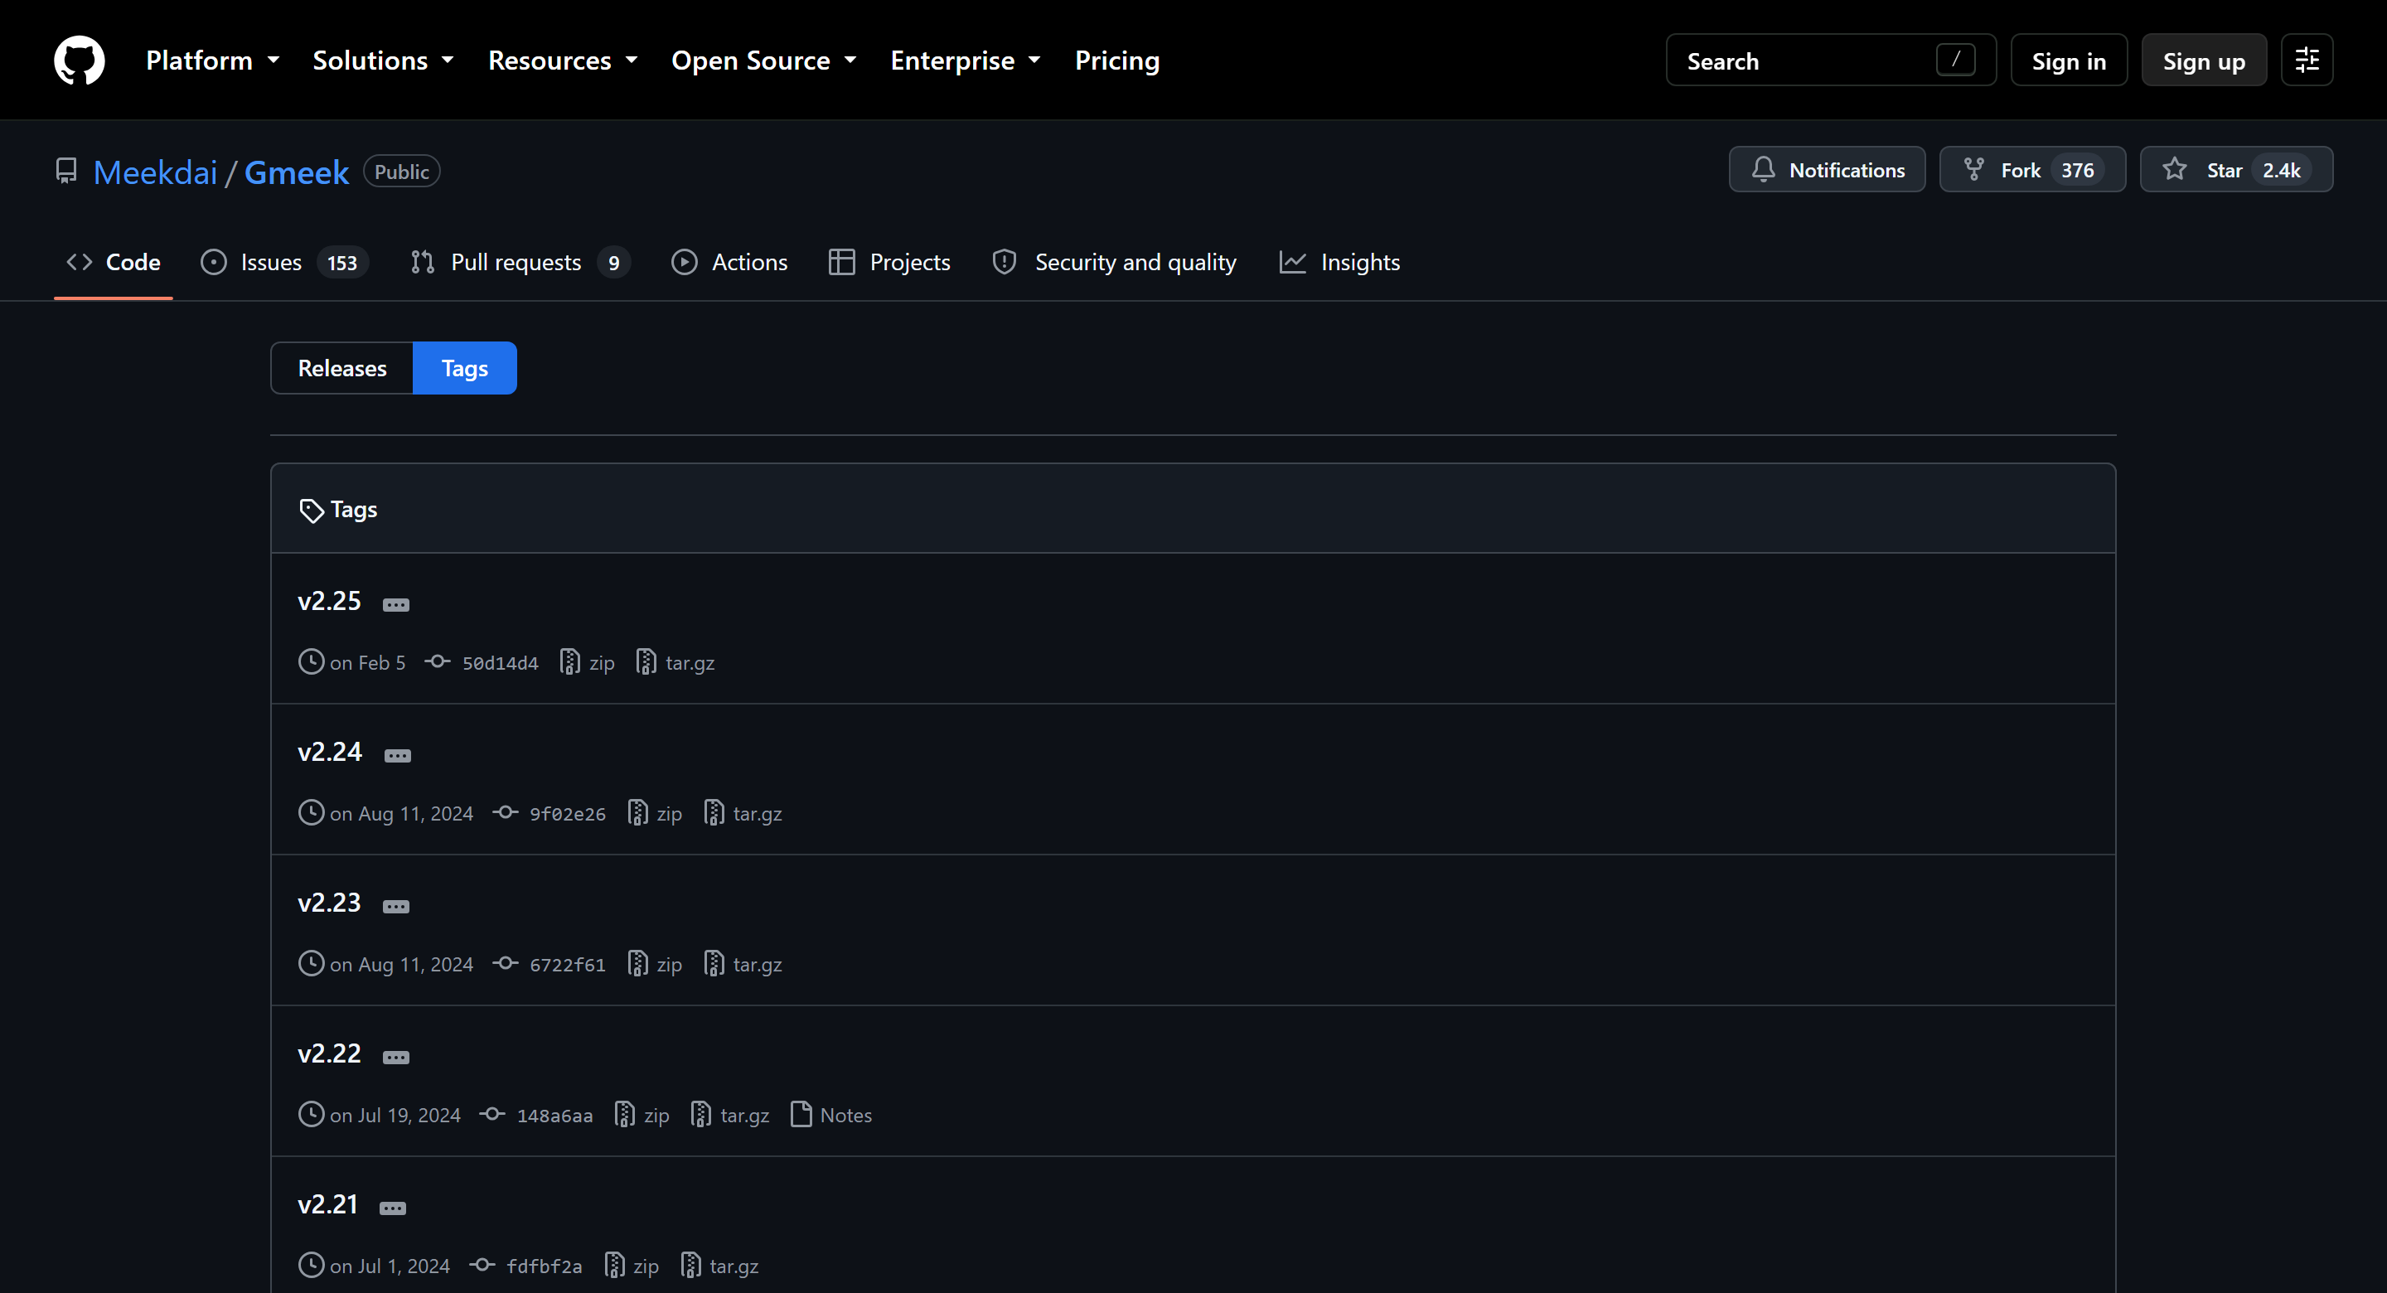This screenshot has height=1293, width=2387.
Task: Click the Public visibility badge
Action: coord(401,172)
